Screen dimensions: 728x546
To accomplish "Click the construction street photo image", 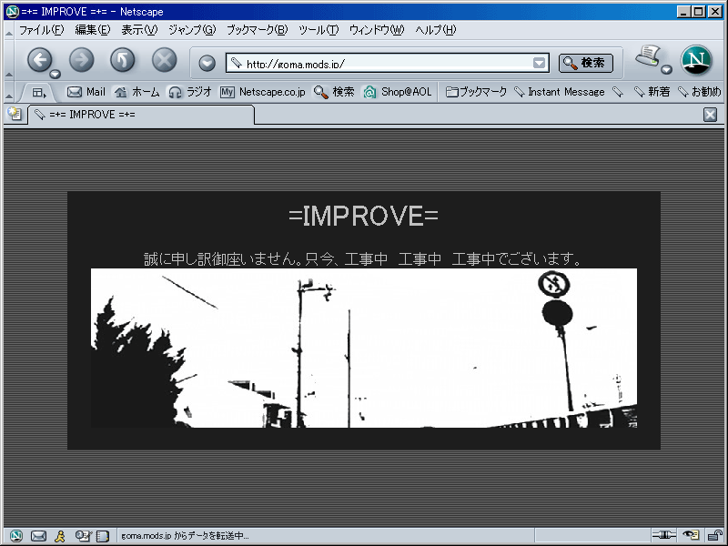I will click(x=363, y=348).
